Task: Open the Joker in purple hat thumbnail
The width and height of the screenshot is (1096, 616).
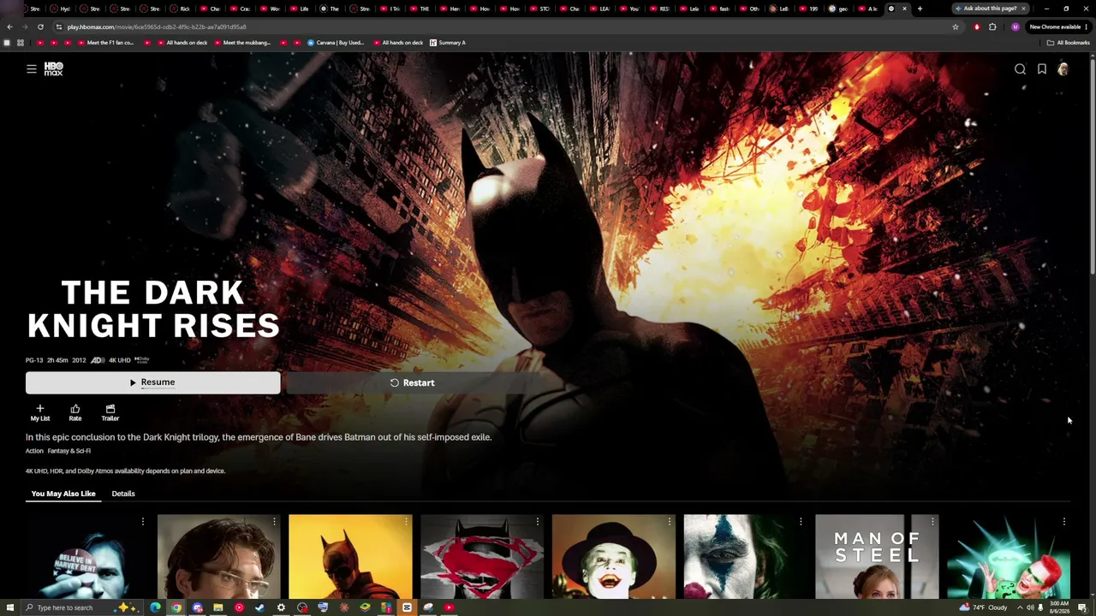Action: [x=614, y=556]
